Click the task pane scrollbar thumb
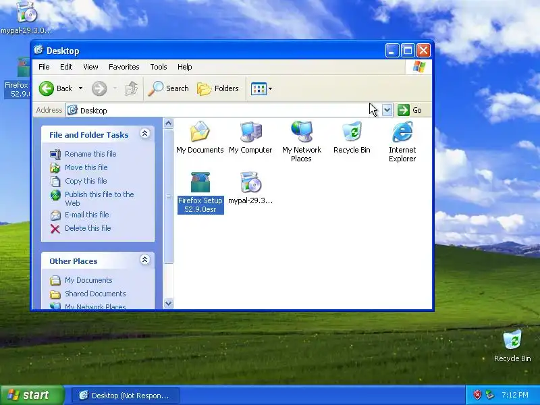 168,196
